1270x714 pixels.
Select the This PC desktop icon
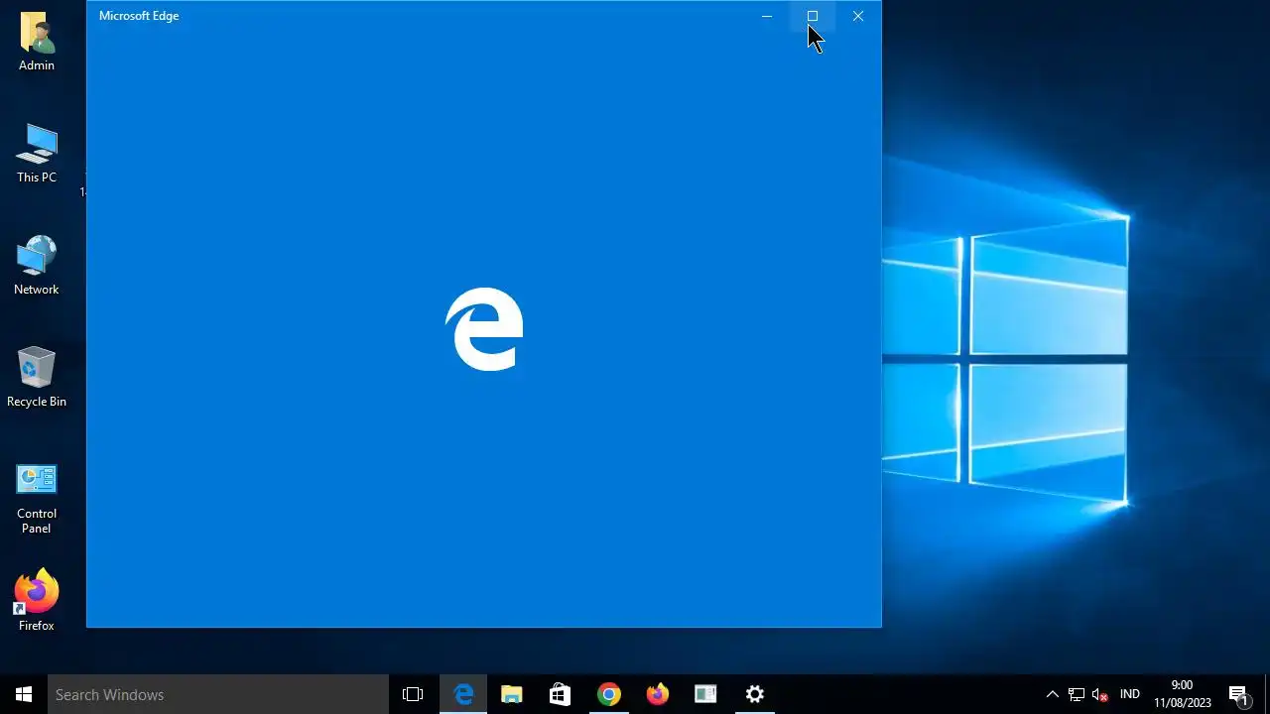(x=37, y=154)
